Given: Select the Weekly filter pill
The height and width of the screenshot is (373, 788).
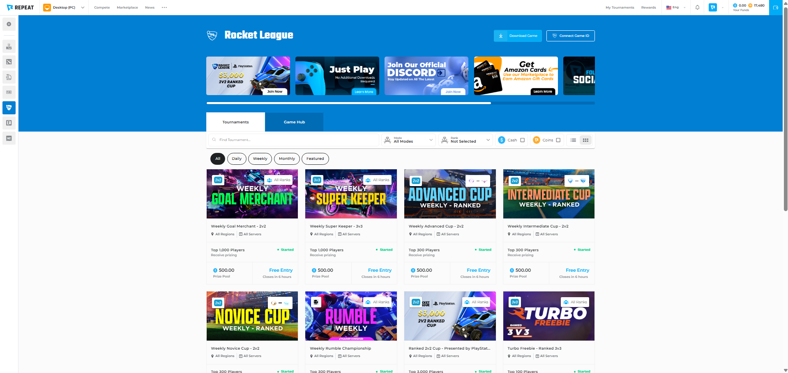Looking at the screenshot, I should [x=260, y=159].
